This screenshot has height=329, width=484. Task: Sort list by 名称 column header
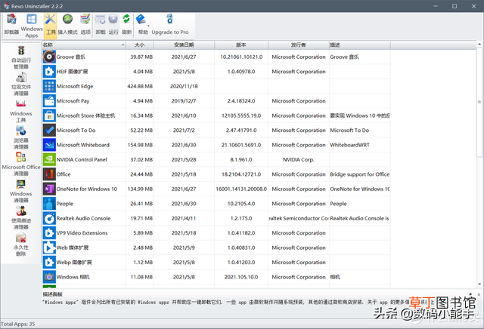84,45
